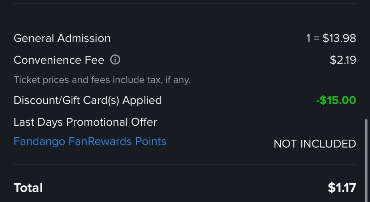Click the $13.98 admission price

pos(339,38)
